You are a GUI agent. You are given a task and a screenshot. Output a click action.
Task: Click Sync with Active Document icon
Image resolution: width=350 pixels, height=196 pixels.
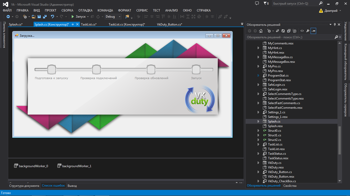[277, 31]
